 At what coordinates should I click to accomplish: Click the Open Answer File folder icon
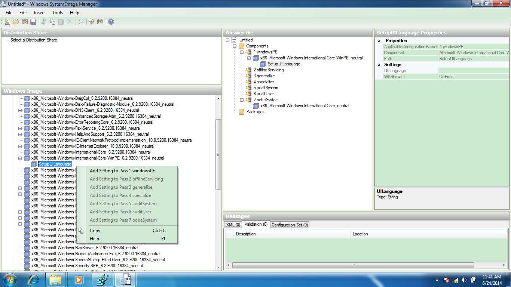16,22
